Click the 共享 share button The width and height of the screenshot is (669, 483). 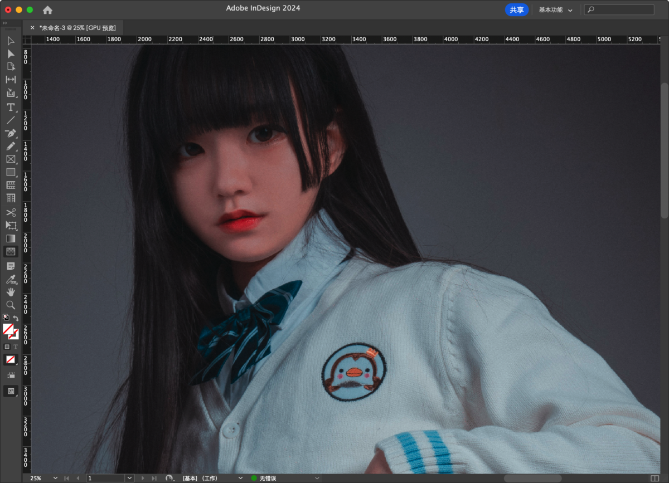(x=517, y=10)
